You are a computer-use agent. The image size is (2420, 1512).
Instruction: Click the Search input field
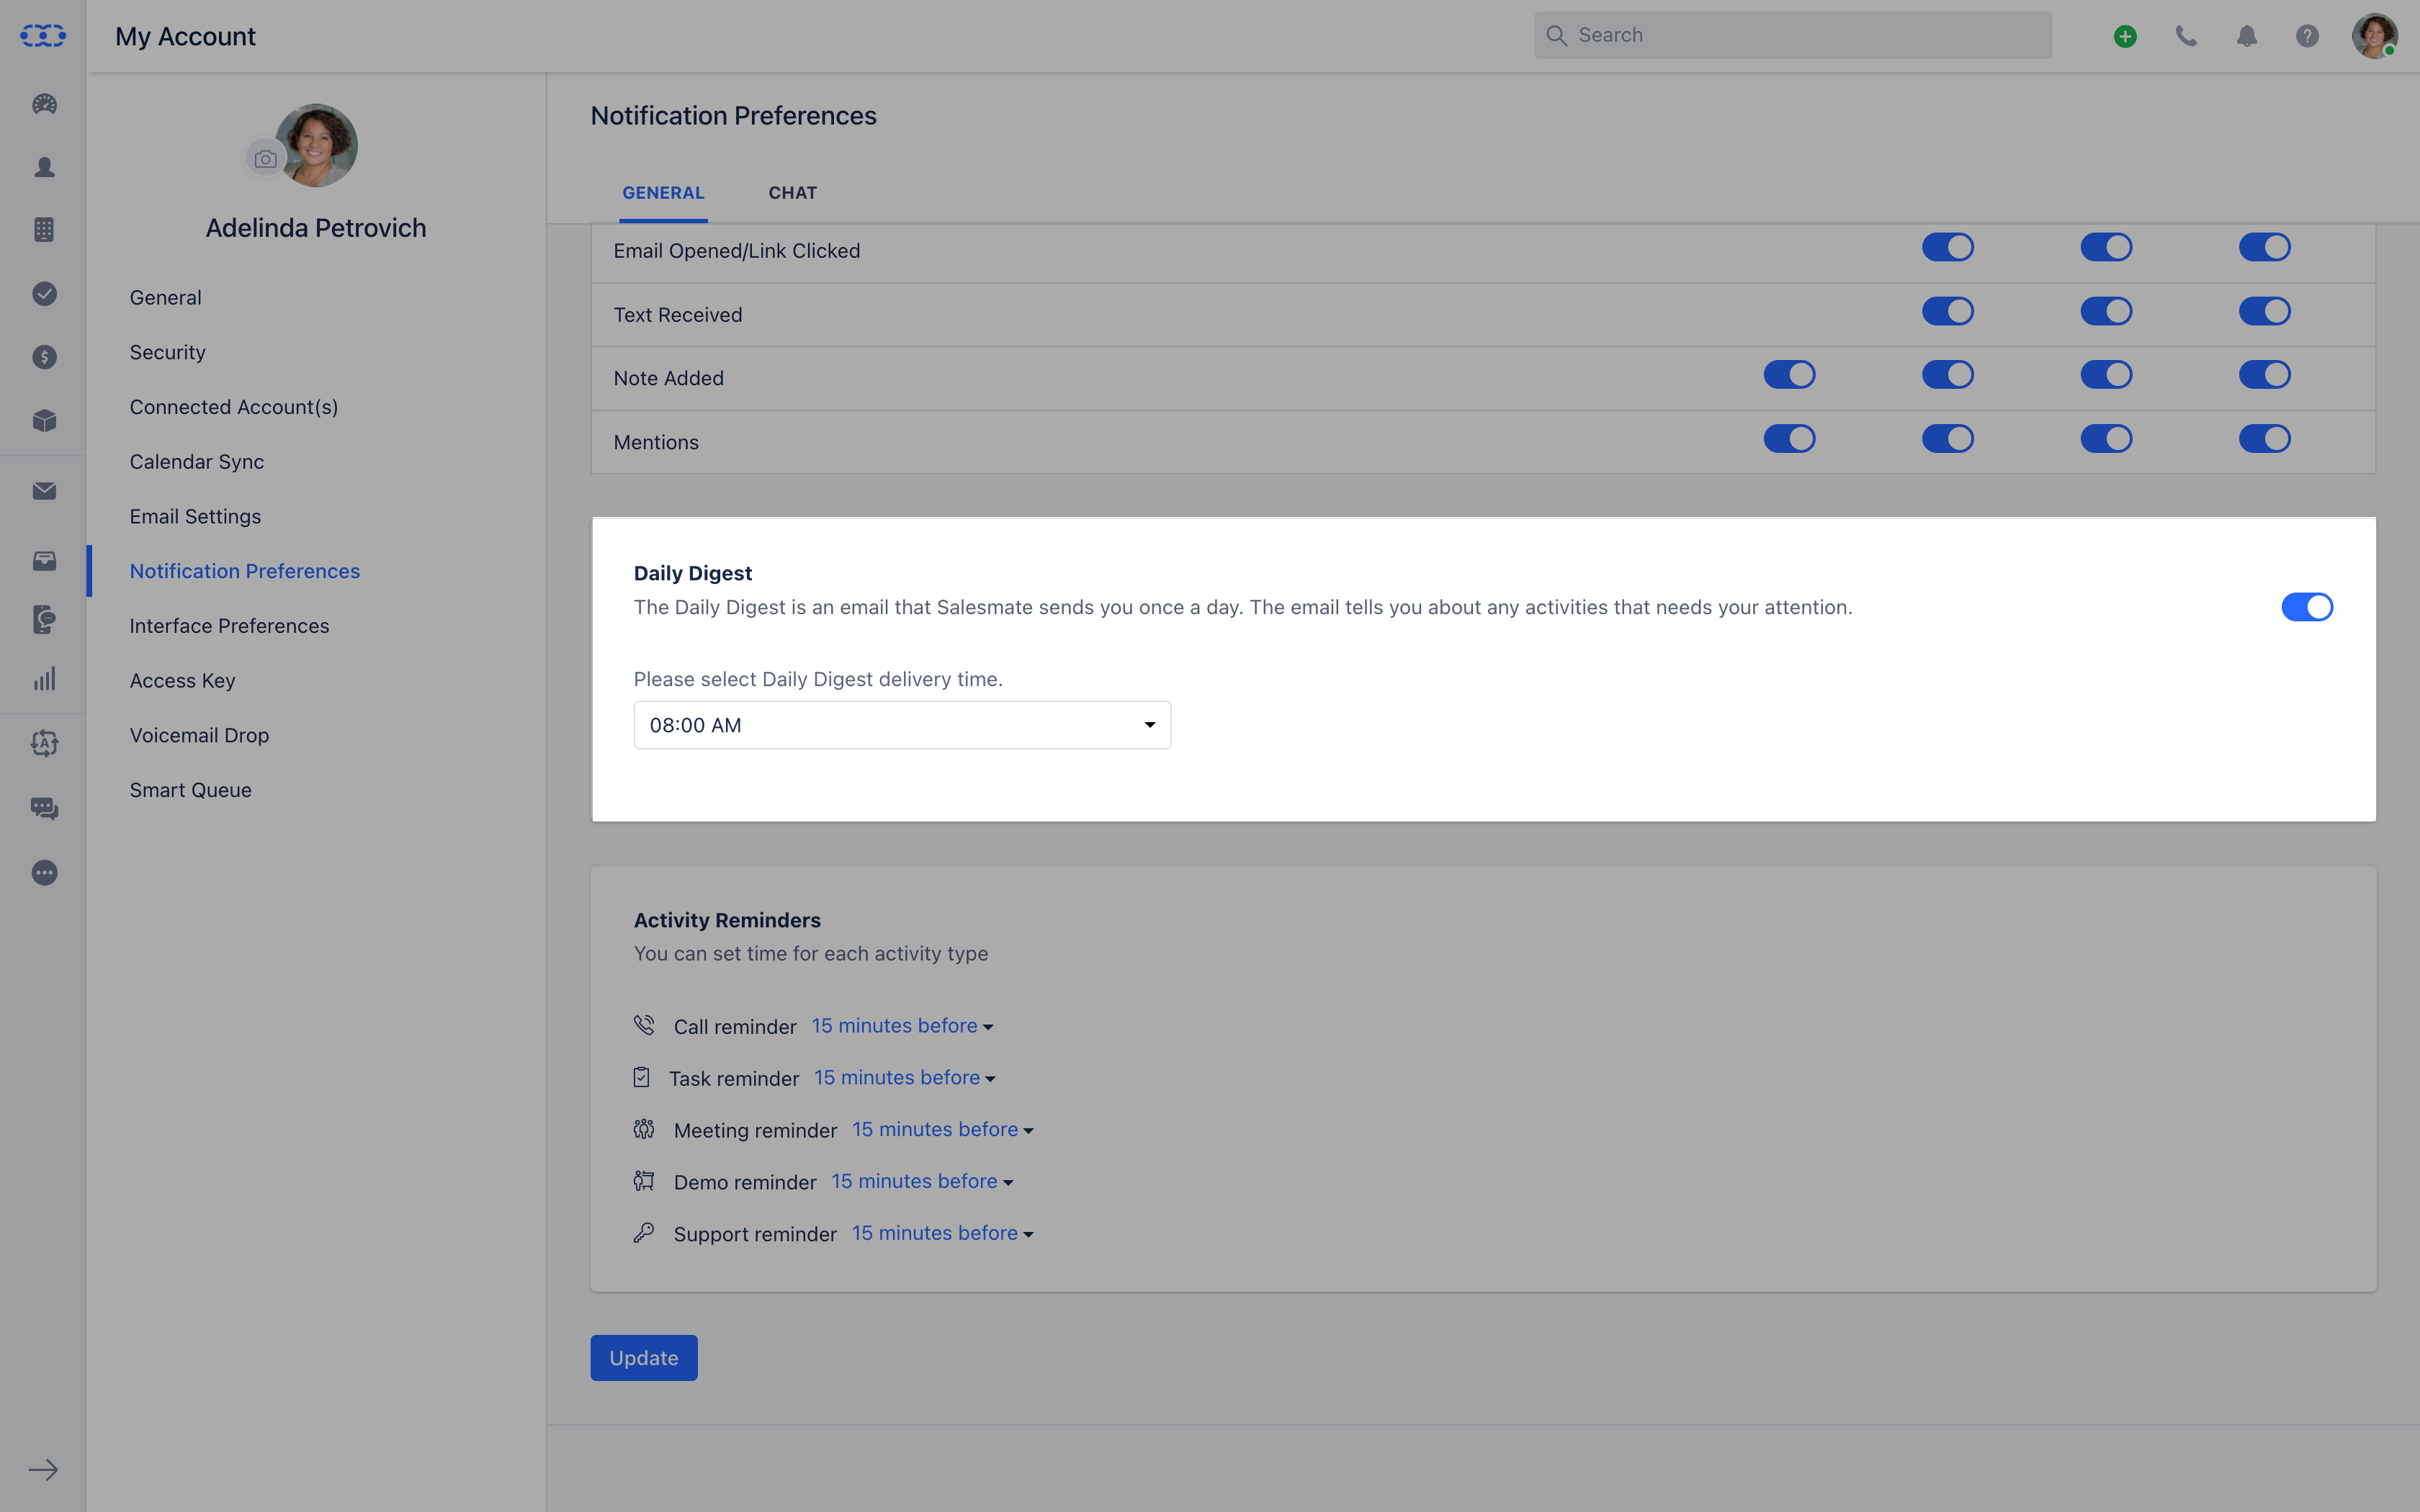(1793, 35)
